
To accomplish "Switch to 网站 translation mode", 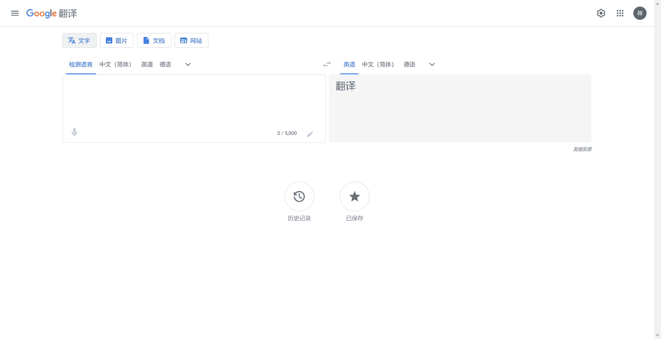I will pos(192,40).
